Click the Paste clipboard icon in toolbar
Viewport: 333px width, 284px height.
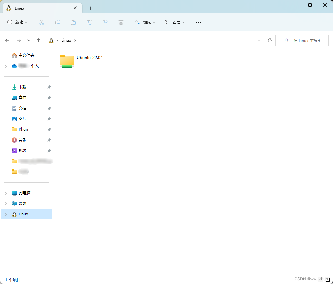click(x=73, y=22)
